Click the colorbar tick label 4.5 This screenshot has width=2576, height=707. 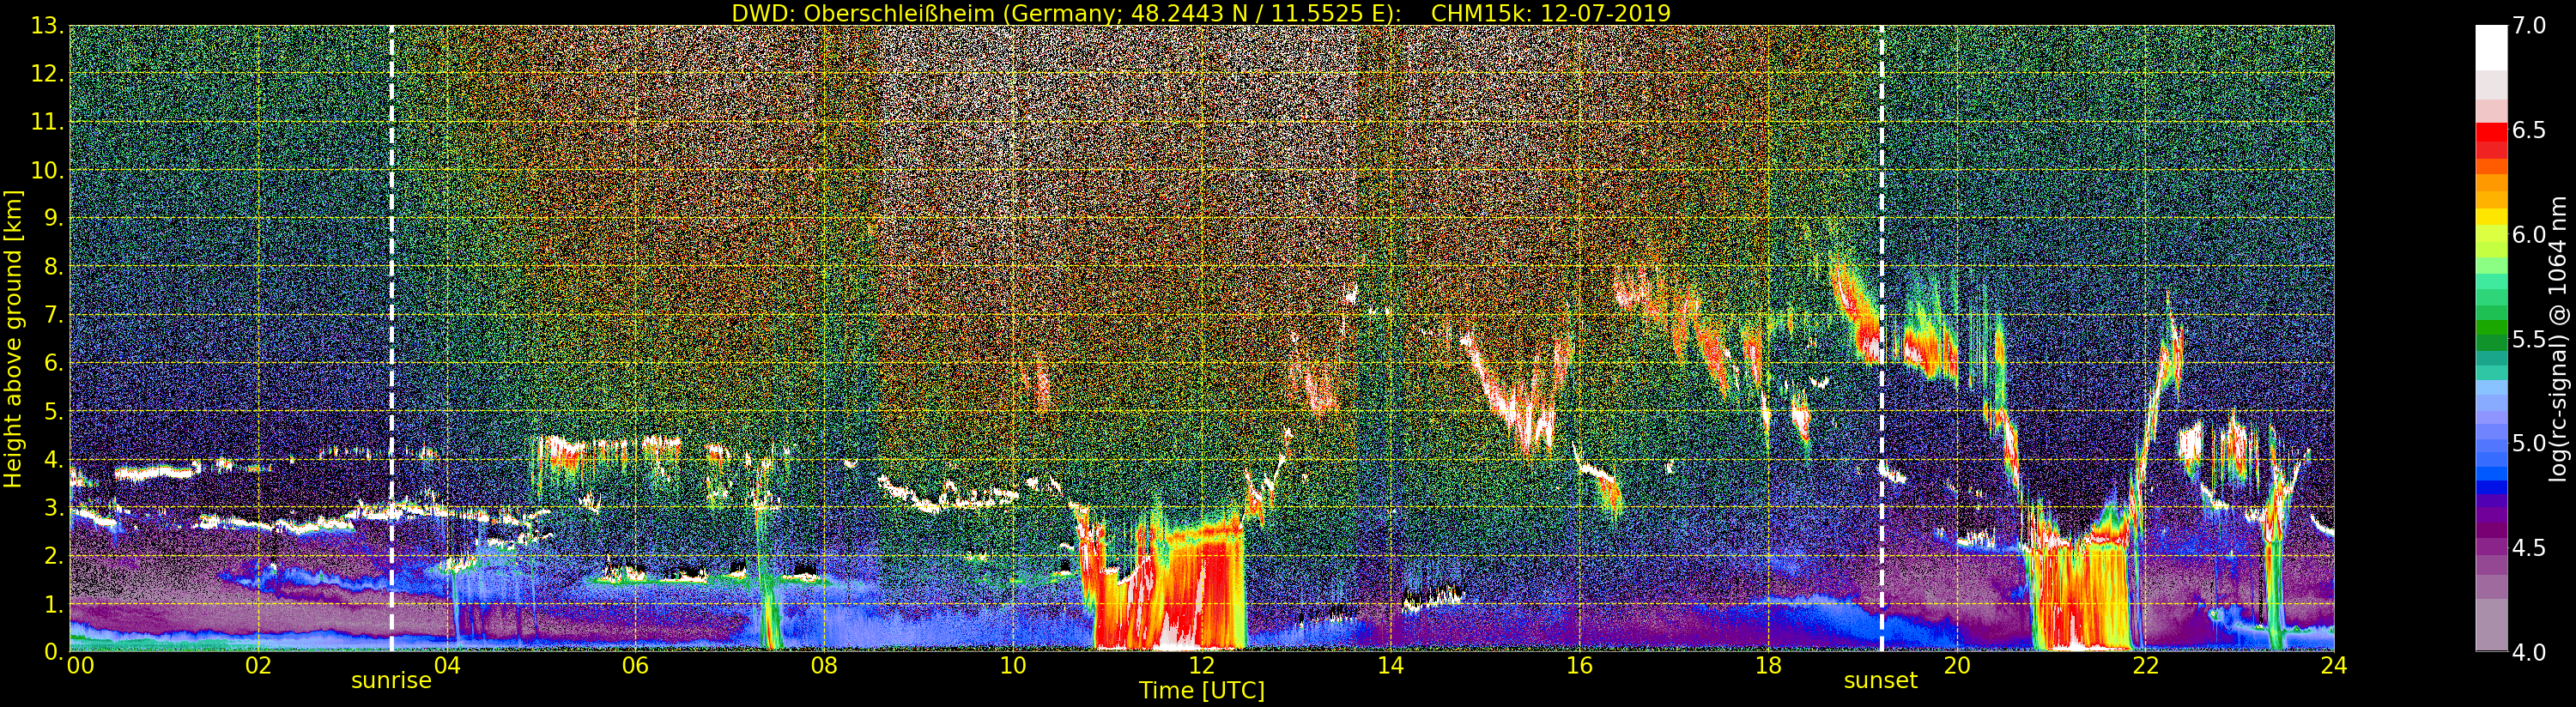pos(2529,548)
